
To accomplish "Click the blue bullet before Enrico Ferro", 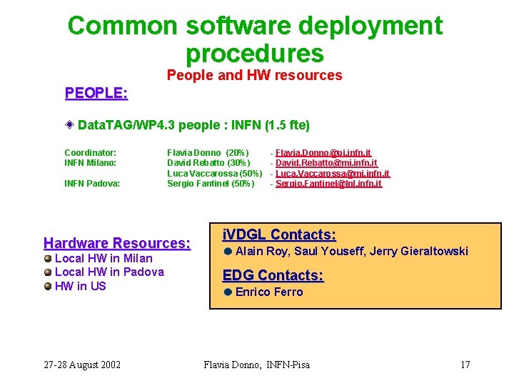I will pos(228,292).
